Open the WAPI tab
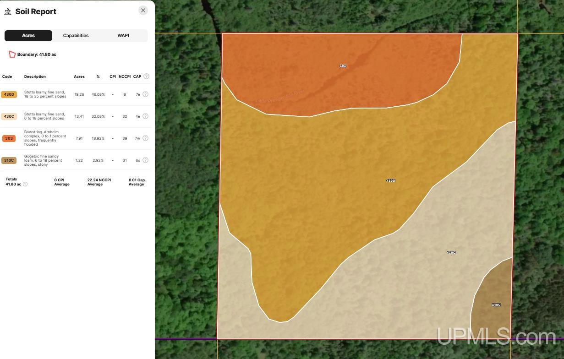Image resolution: width=564 pixels, height=359 pixels. (123, 36)
